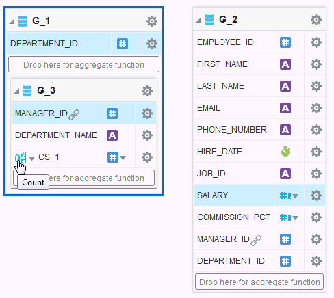This screenshot has width=334, height=298.
Task: Click the G_2 group title
Action: point(228,20)
